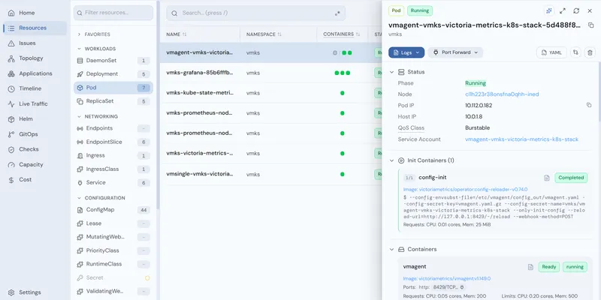This screenshot has width=601, height=300.
Task: Select ReplicaSet resource type
Action: [x=113, y=101]
